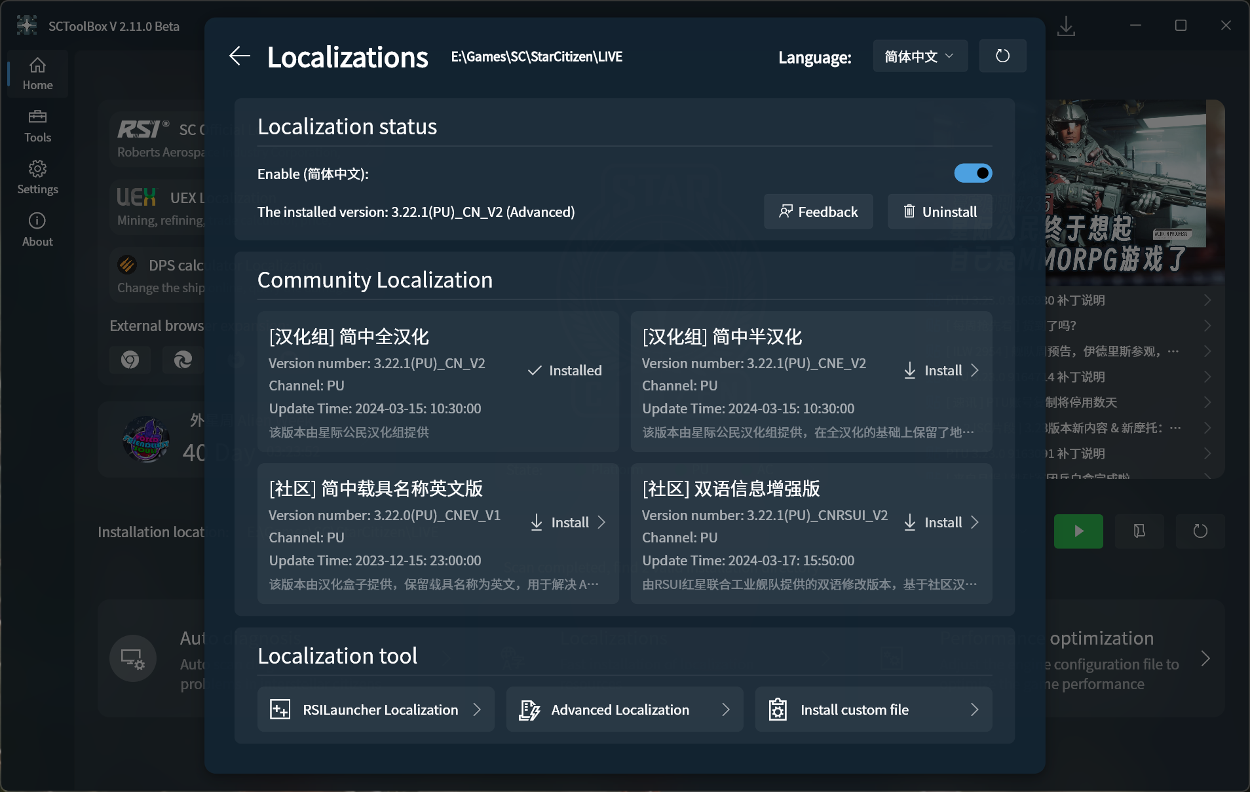This screenshot has height=792, width=1250.
Task: Select the [社区] 双语信息增强版 card title
Action: pyautogui.click(x=730, y=489)
